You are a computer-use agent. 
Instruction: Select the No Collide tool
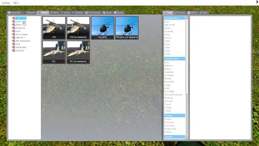(x=169, y=92)
